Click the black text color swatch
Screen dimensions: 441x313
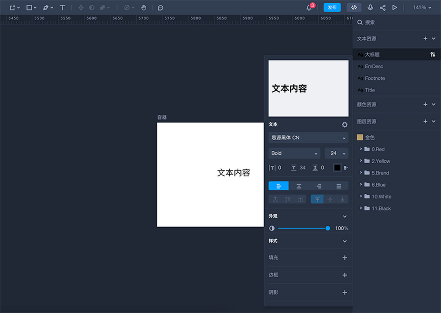337,168
